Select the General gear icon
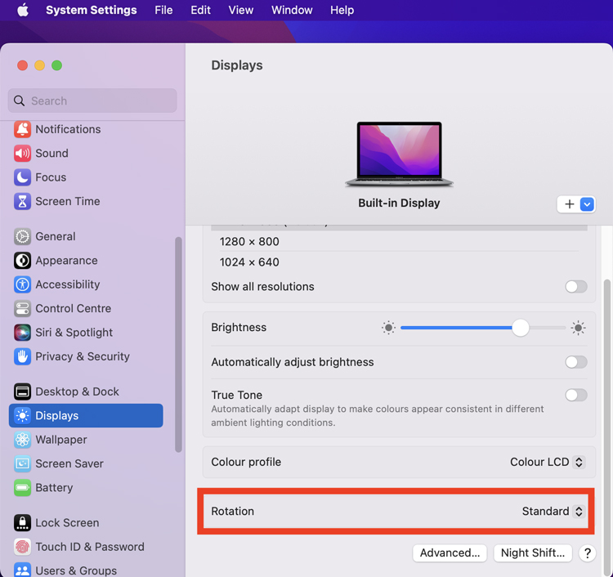The width and height of the screenshot is (613, 577). (22, 236)
